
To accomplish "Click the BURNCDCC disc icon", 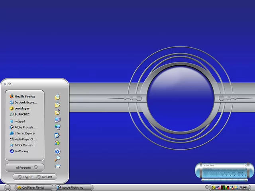I will (12, 114).
